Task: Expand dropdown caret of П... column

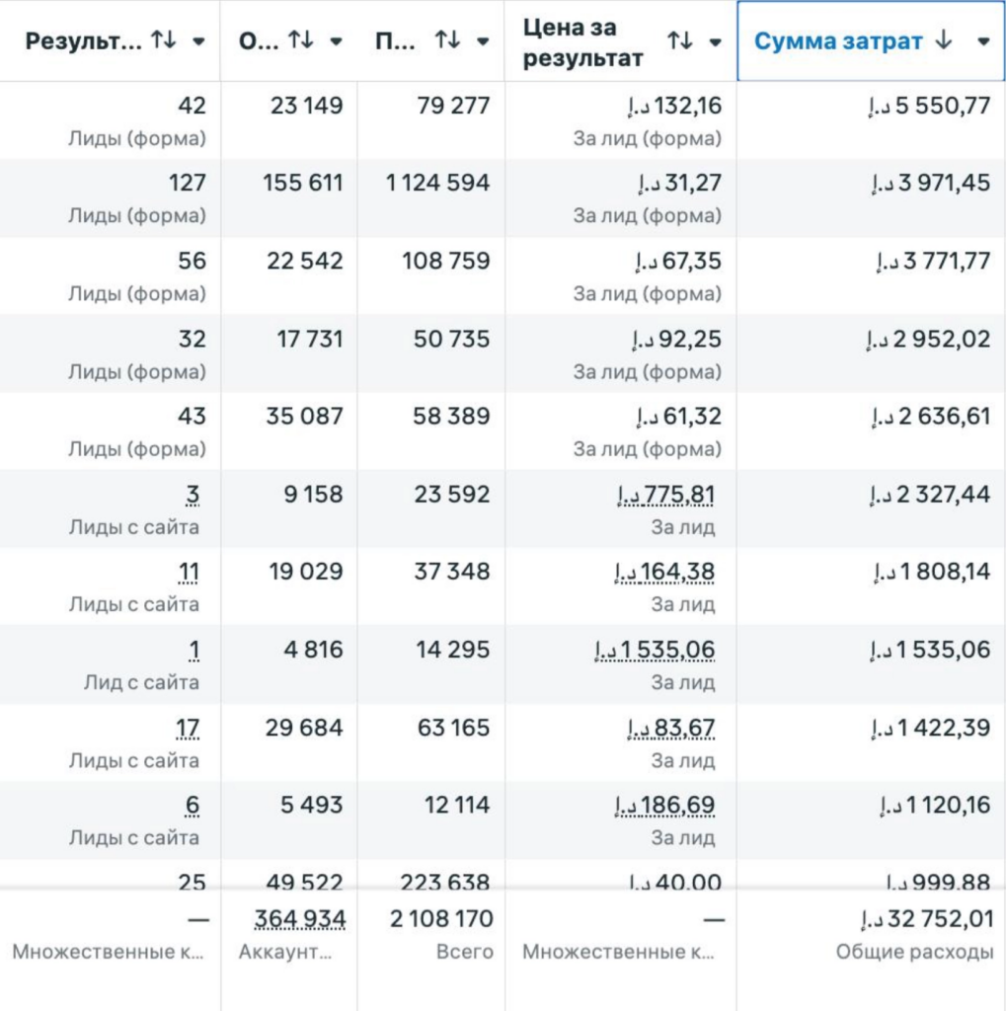Action: coord(483,41)
